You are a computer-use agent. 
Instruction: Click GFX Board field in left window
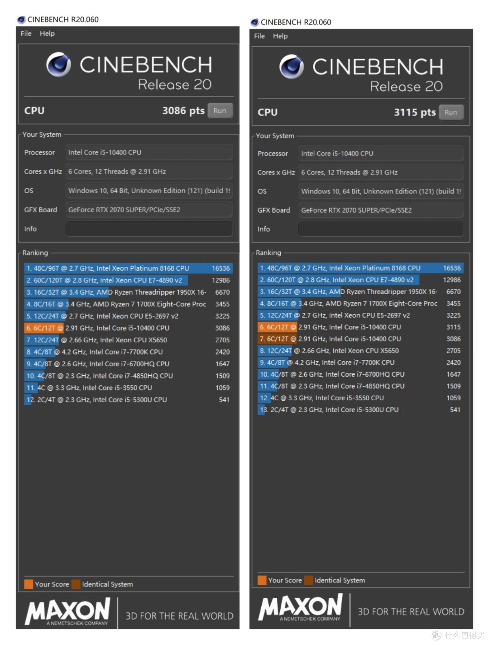(149, 209)
